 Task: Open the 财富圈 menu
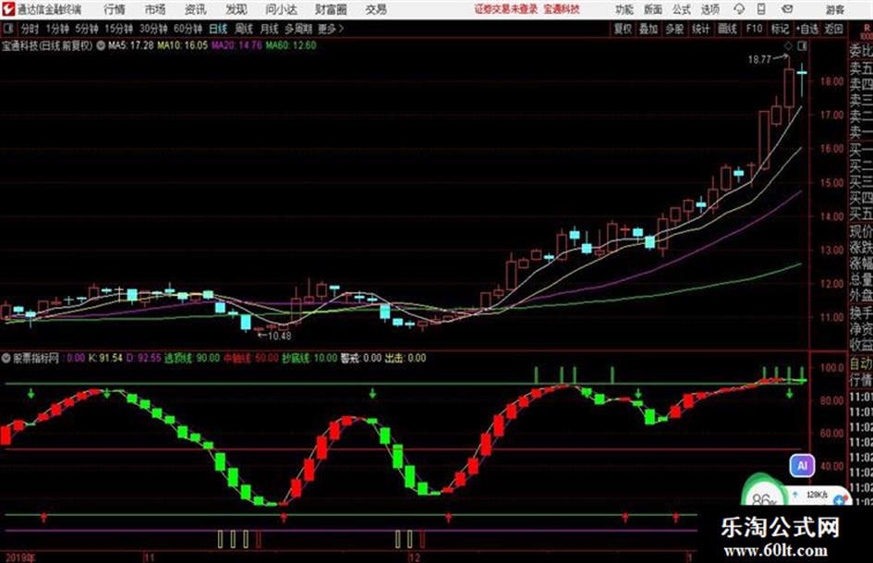331,9
